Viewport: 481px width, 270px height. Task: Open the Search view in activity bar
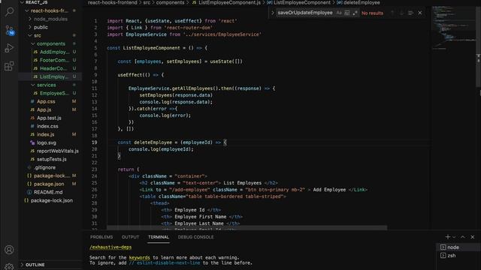point(9,12)
